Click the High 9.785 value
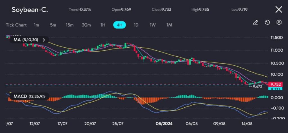The width and height of the screenshot is (288, 133). [200, 10]
